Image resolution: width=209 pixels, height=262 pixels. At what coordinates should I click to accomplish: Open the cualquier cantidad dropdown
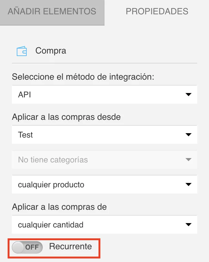pos(104,224)
